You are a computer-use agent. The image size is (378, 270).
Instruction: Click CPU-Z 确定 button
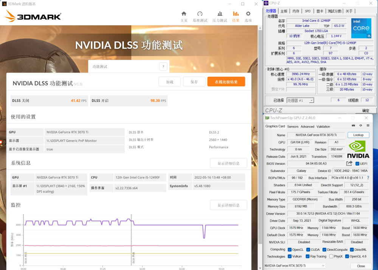tap(366, 110)
